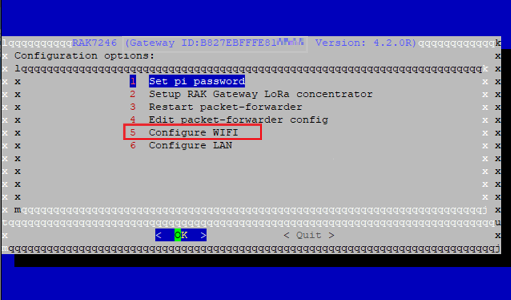Click the highlighted number 1 hotkey
Image resolution: width=511 pixels, height=300 pixels.
click(x=133, y=81)
